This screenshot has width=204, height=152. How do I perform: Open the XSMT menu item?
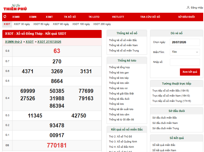point(49,17)
